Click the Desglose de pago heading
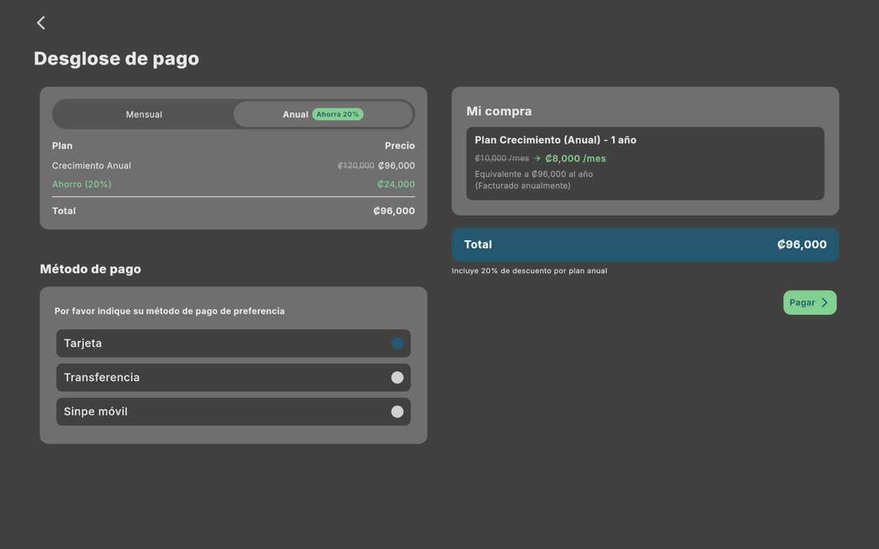The image size is (879, 549). pyautogui.click(x=117, y=59)
